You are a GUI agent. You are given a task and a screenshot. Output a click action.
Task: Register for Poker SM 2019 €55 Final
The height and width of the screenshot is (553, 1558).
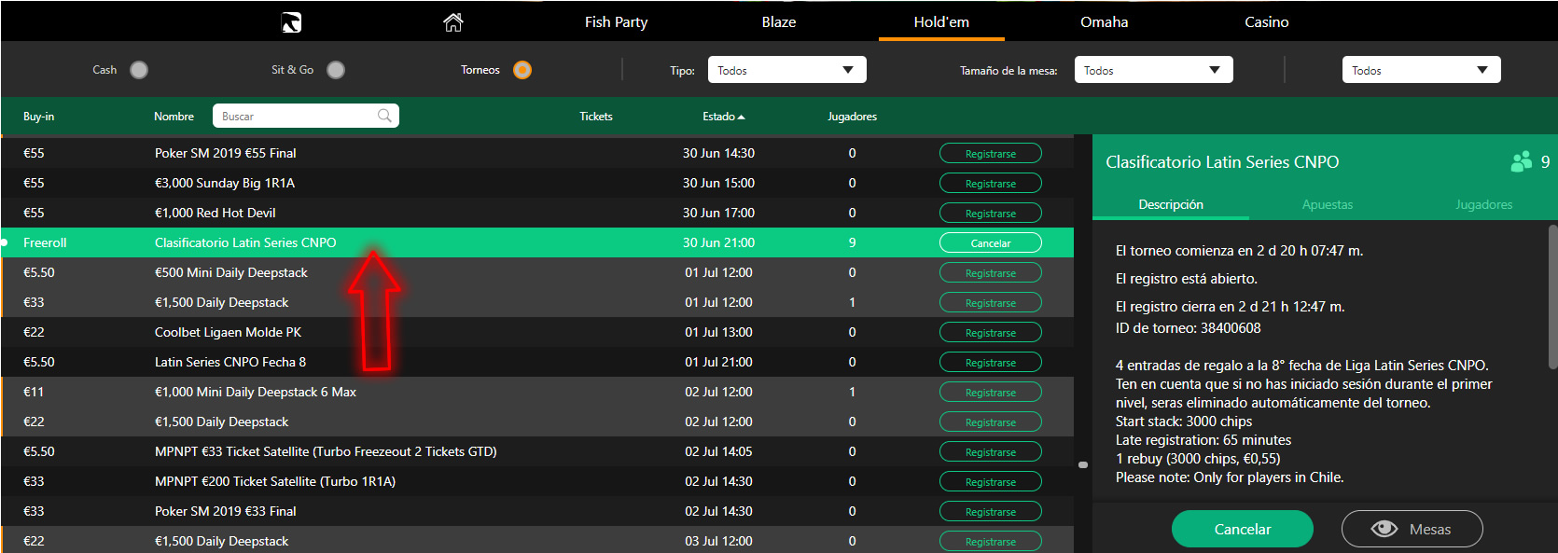pyautogui.click(x=990, y=154)
